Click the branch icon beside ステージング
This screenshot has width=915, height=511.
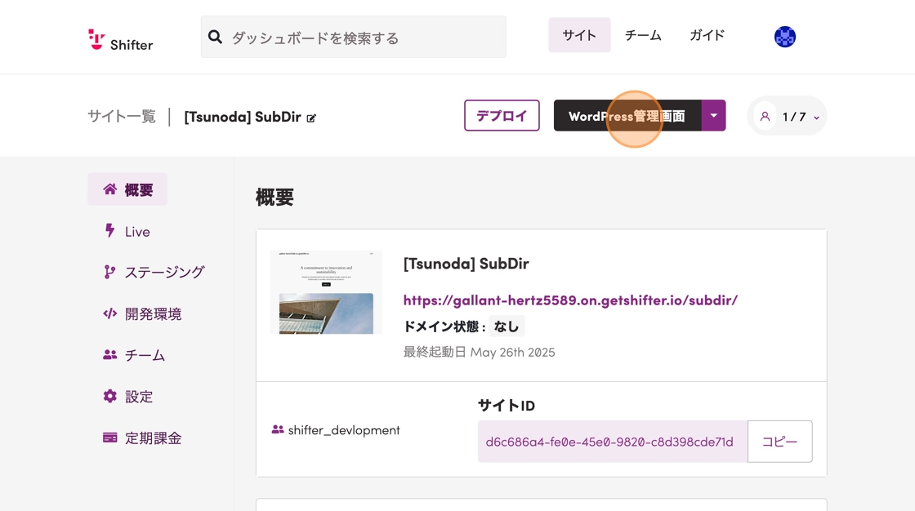[109, 272]
